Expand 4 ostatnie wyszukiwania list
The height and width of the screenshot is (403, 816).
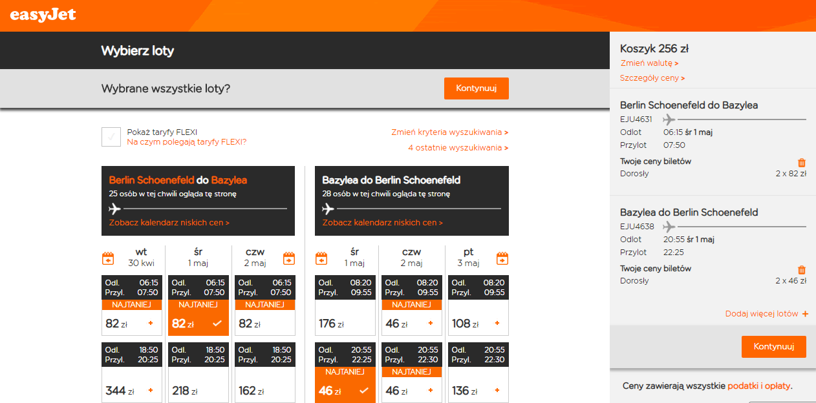tap(458, 148)
